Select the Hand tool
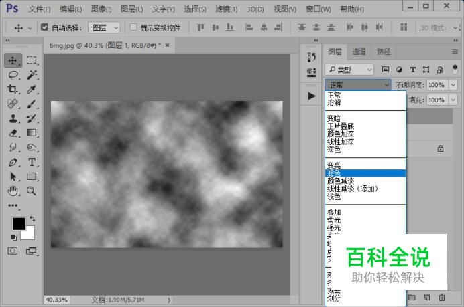The width and height of the screenshot is (464, 307). click(x=13, y=191)
